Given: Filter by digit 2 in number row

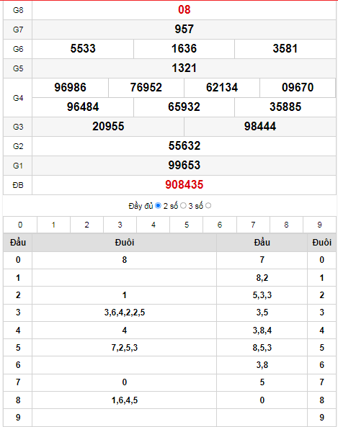Looking at the screenshot, I should [86, 225].
